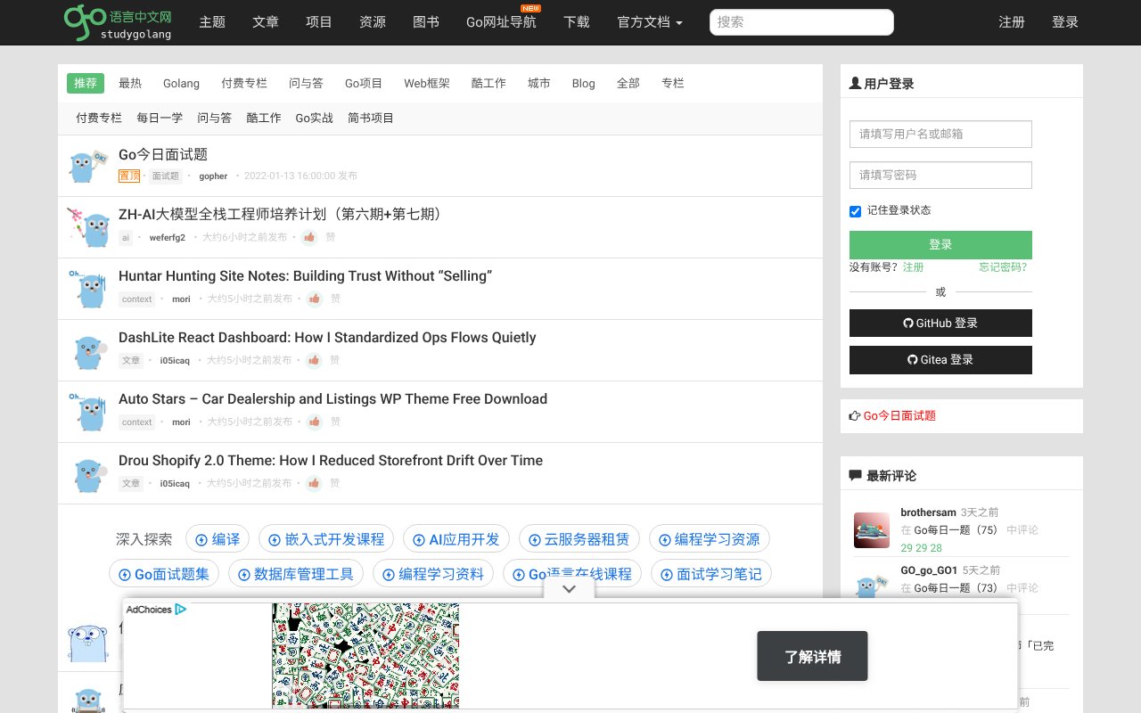Screen dimensions: 1141x713
Task: Click the Gitea icon on the Gitea 登录 button
Action: pos(911,360)
